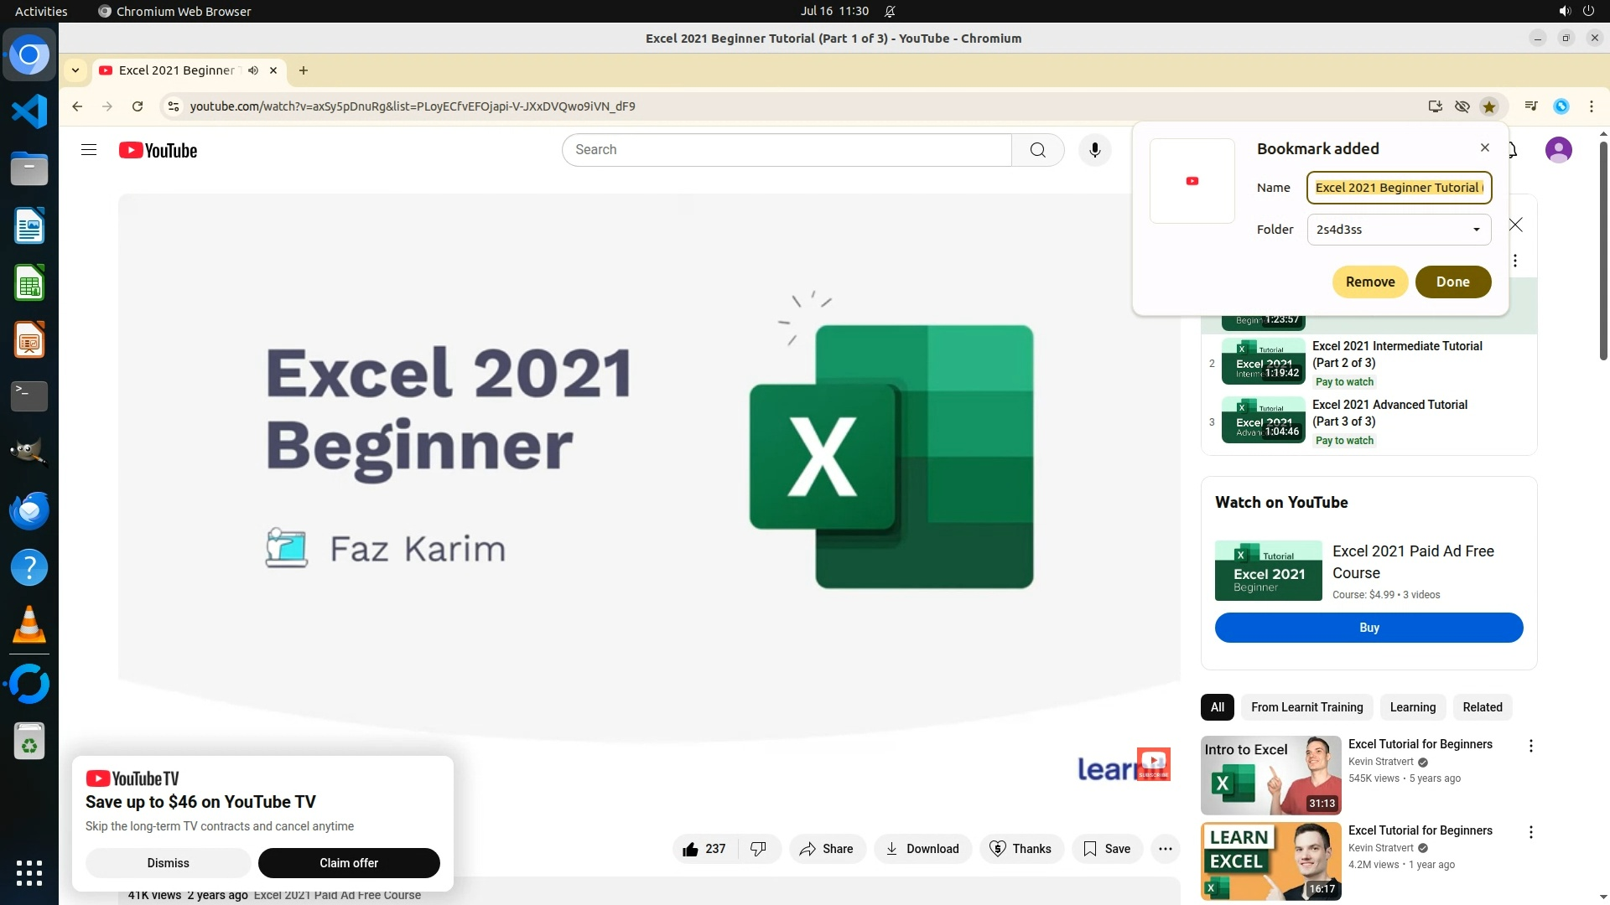Open Chromium three-dot menu

tap(1591, 106)
